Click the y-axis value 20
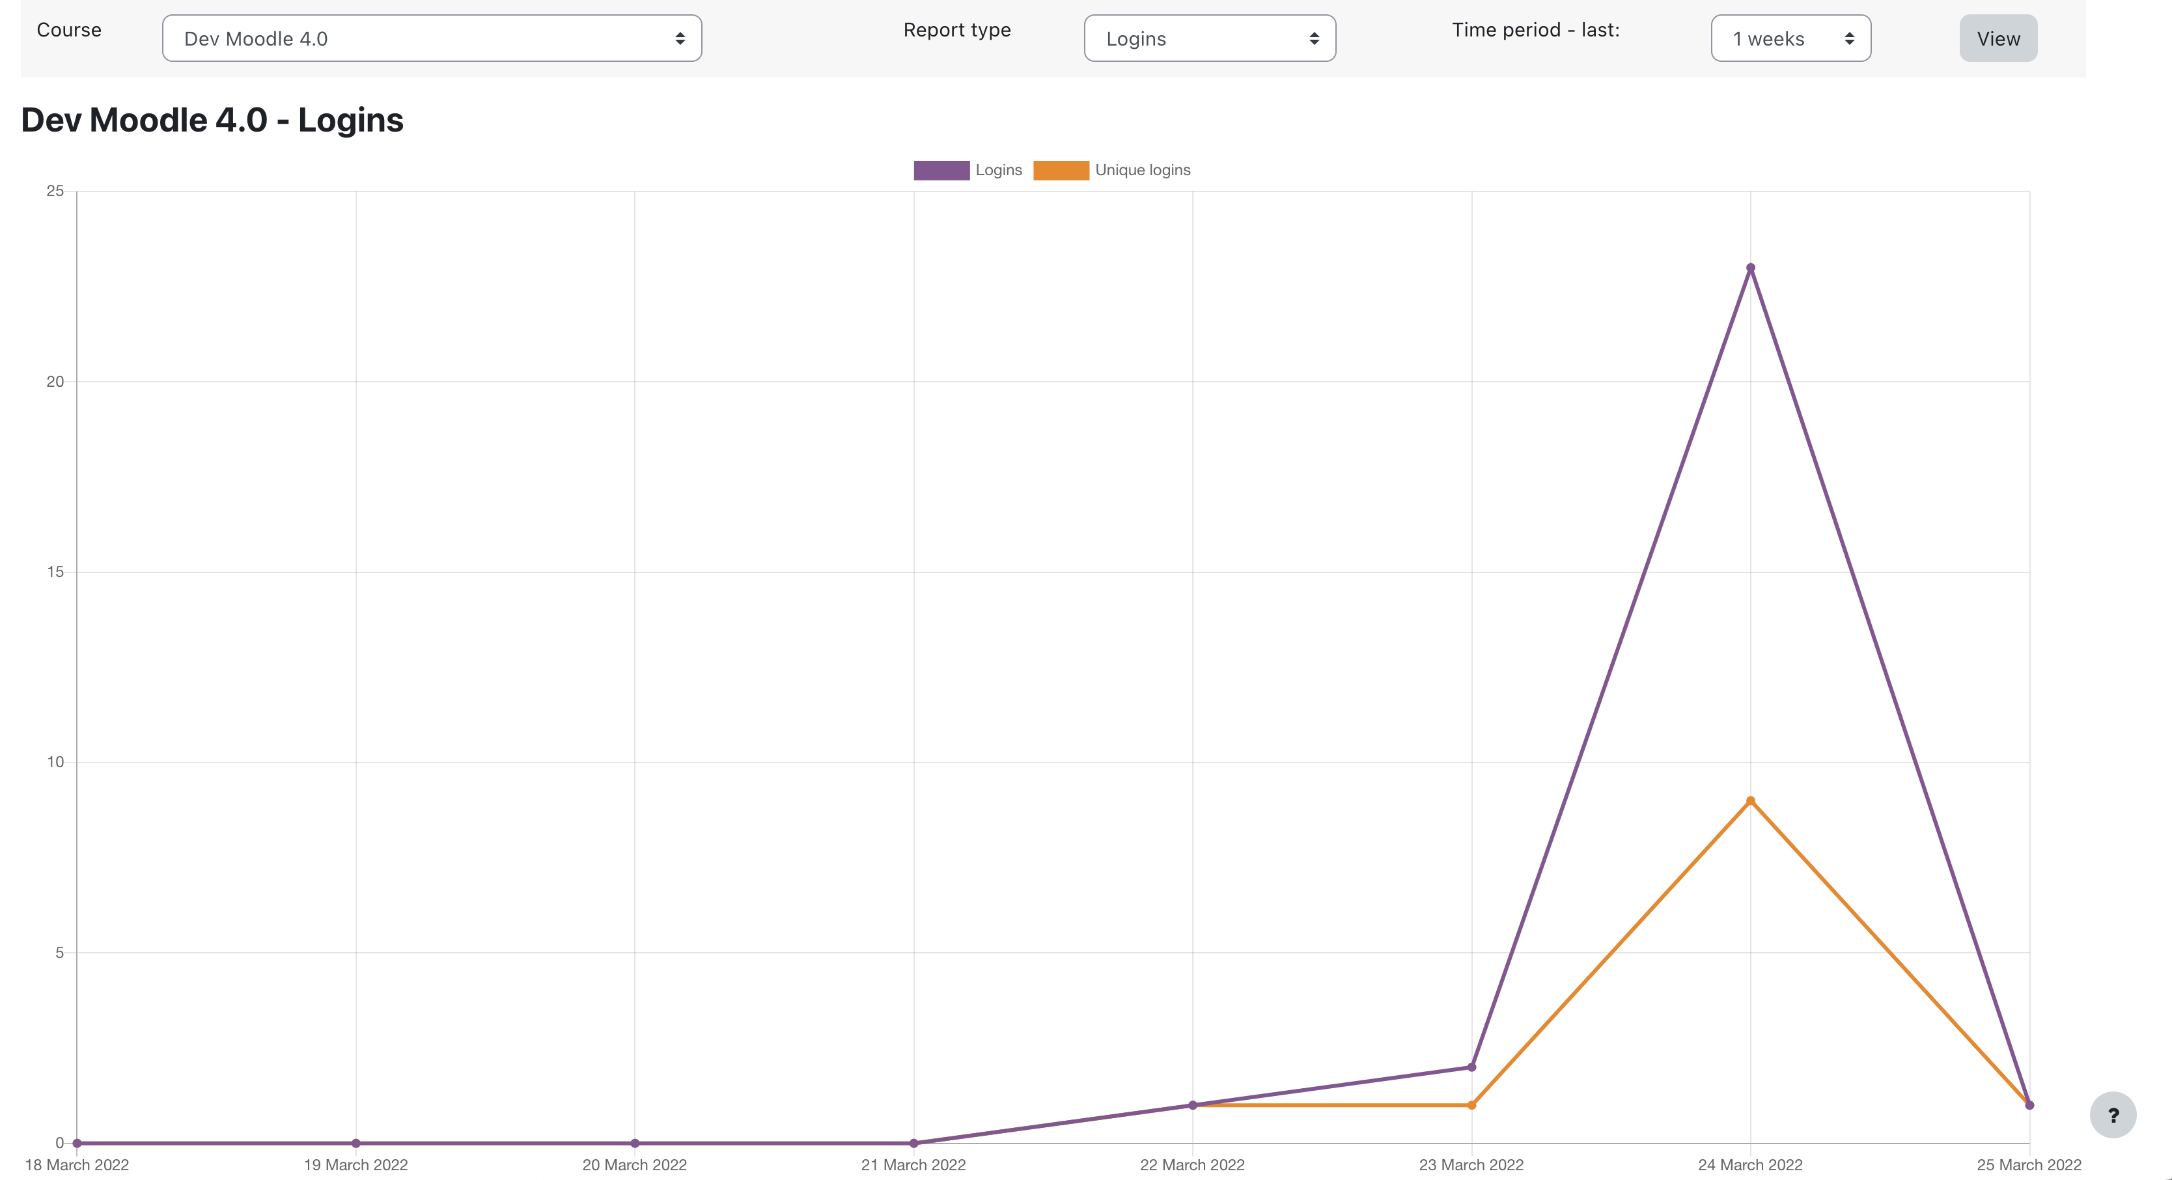The height and width of the screenshot is (1180, 2172). point(55,382)
